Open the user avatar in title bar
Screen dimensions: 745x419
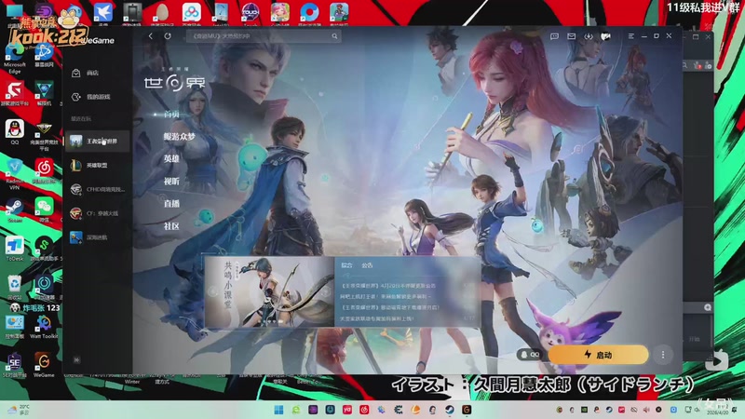pyautogui.click(x=606, y=36)
